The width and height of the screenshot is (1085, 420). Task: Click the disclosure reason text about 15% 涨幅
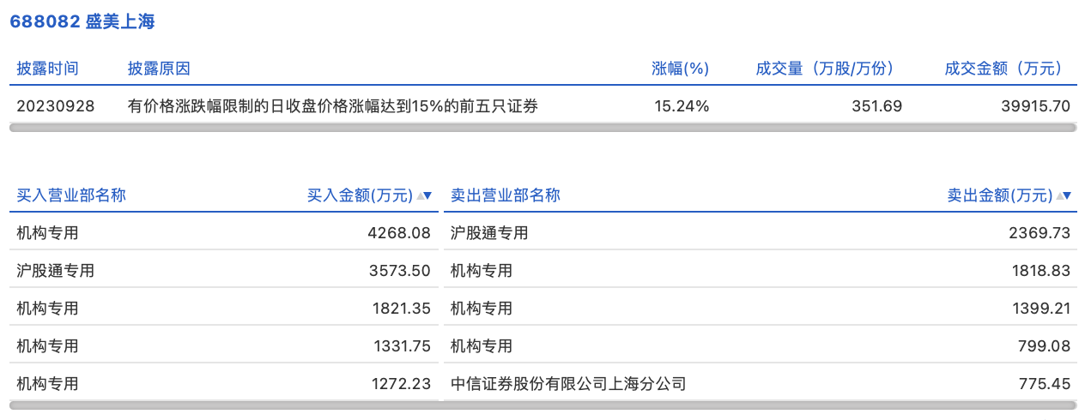tap(333, 106)
